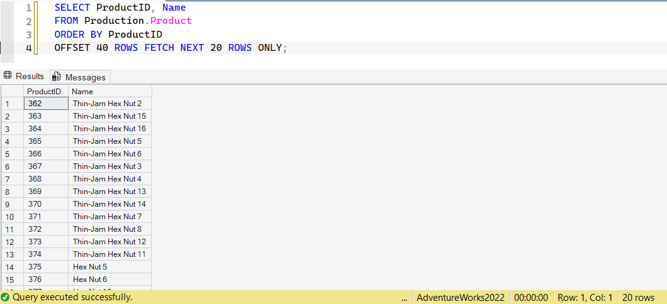Click the 00:00:00 elapsed time in status bar
This screenshot has height=304, width=667.
pyautogui.click(x=530, y=297)
